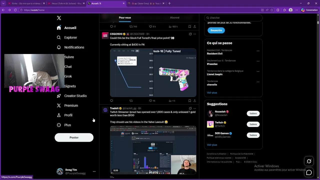
Task: Click the Souscrire button
Action: pos(216,30)
